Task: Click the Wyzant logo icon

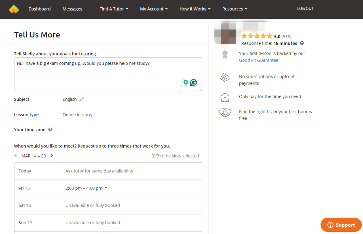Action: pyautogui.click(x=14, y=9)
